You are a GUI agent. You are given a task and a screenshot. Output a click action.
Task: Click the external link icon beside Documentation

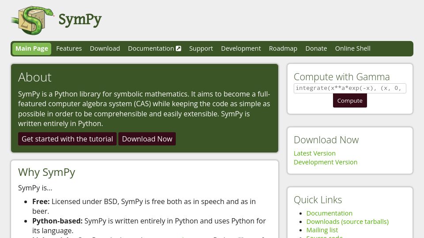[x=178, y=48]
